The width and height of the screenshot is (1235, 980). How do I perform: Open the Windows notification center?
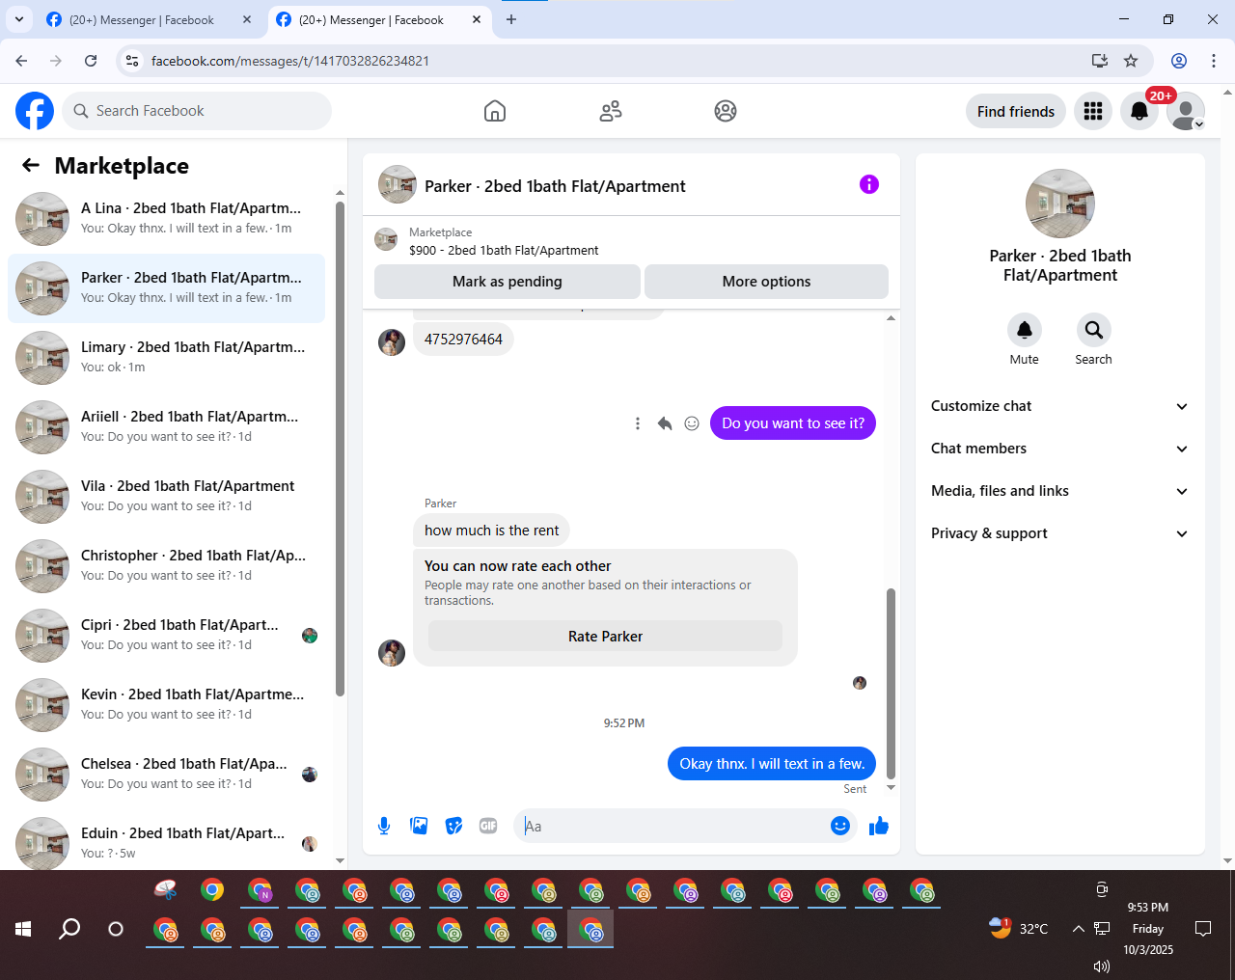(x=1203, y=929)
